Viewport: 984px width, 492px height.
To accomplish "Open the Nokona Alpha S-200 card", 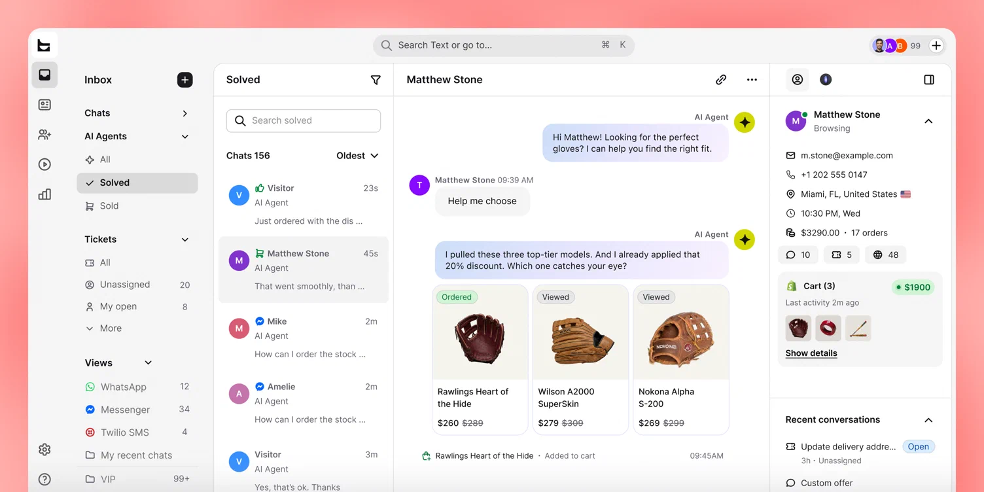I will (681, 360).
